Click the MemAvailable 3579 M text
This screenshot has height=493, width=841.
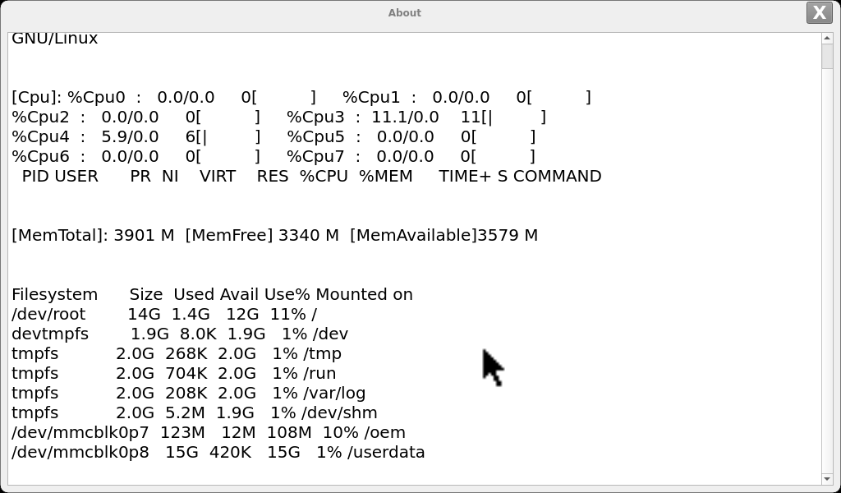(x=443, y=236)
